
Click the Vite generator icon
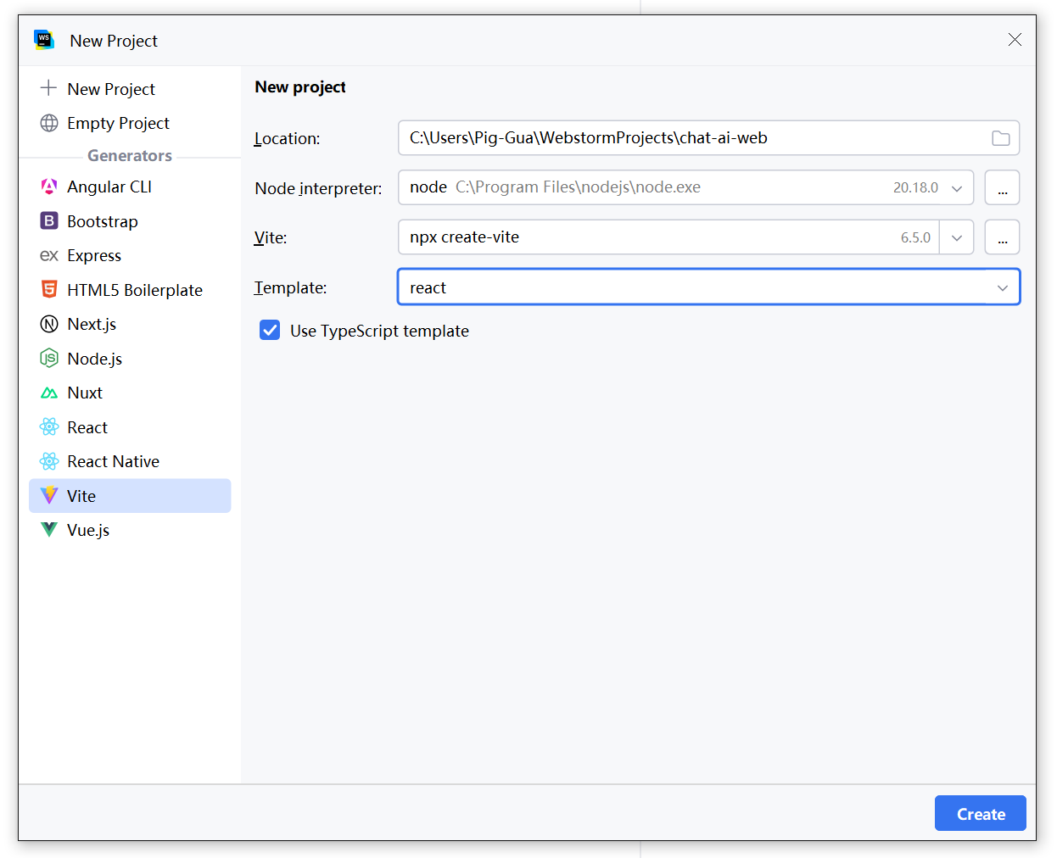[49, 496]
